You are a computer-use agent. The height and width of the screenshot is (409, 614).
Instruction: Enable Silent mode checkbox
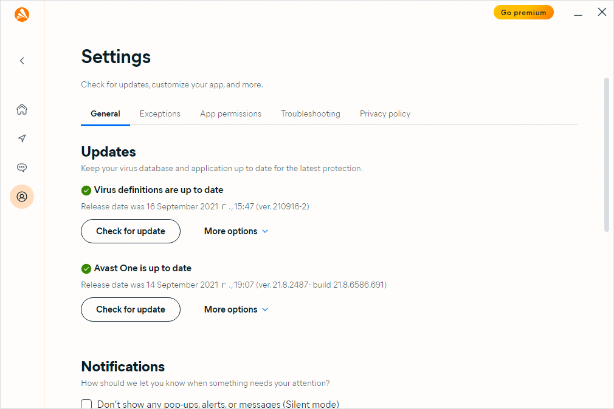pyautogui.click(x=87, y=404)
